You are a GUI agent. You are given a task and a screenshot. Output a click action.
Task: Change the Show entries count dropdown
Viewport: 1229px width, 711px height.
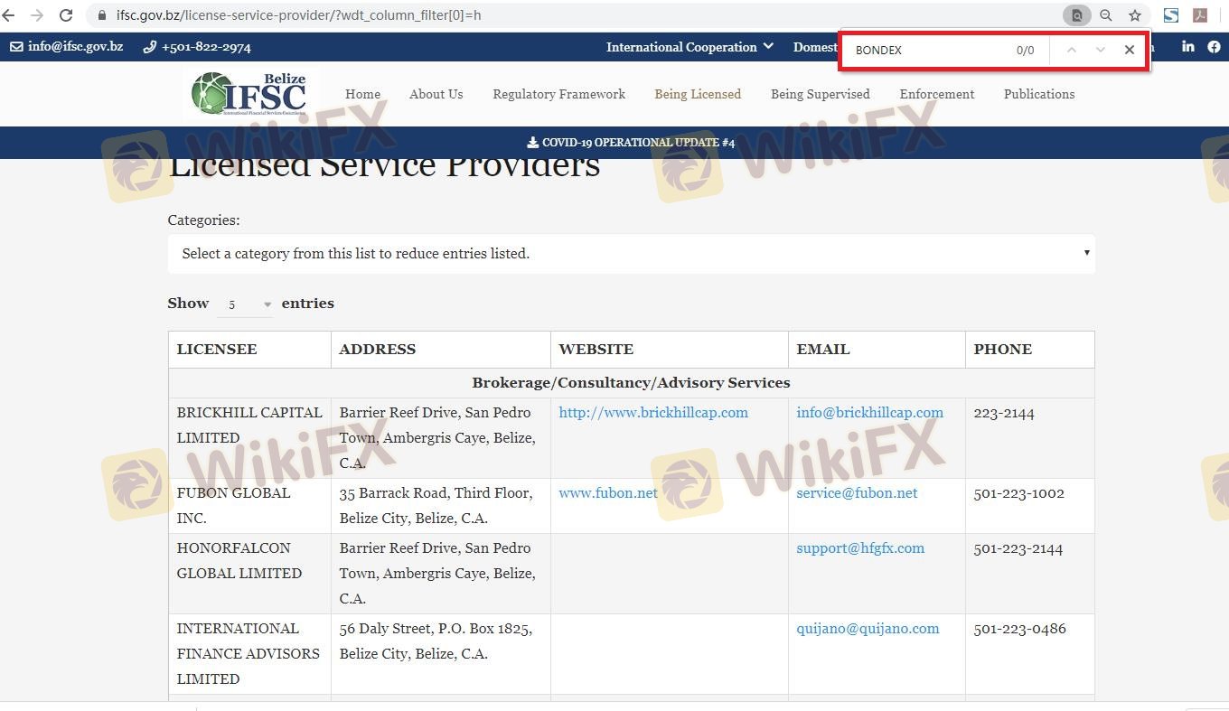(245, 304)
